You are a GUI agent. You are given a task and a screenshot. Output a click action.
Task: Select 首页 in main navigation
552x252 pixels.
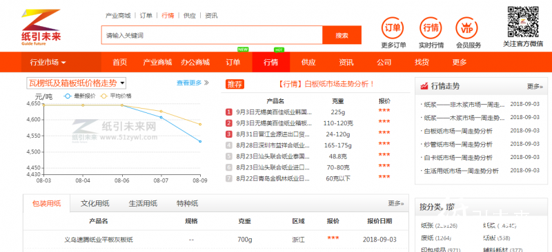pyautogui.click(x=119, y=63)
